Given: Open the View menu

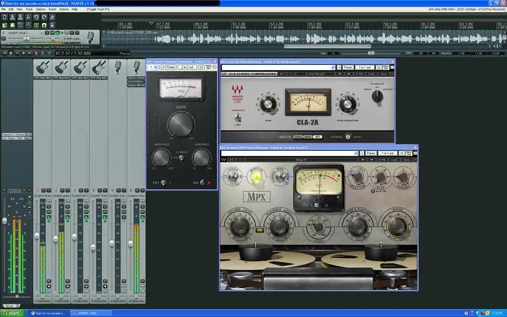Looking at the screenshot, I should click(x=20, y=9).
